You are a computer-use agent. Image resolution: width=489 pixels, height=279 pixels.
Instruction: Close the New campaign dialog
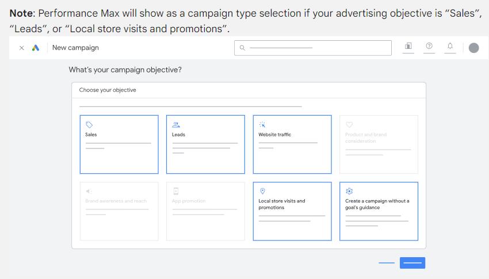click(21, 48)
